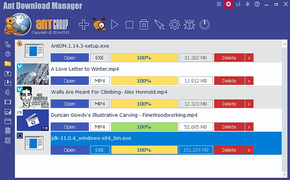
Task: Select the speaker audio category in sidebar
Action: click(x=8, y=92)
